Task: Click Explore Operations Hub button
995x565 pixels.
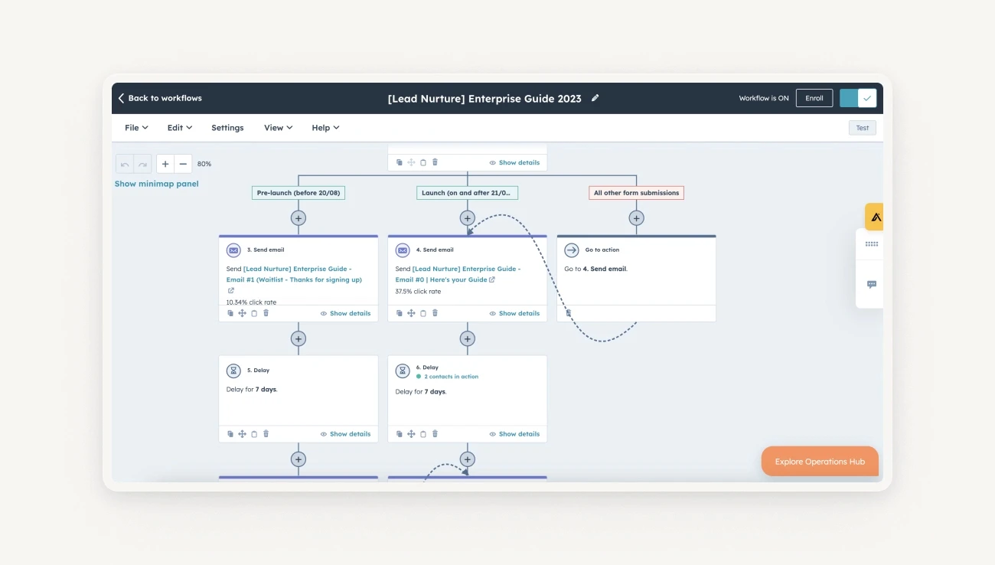Action: [x=820, y=462]
